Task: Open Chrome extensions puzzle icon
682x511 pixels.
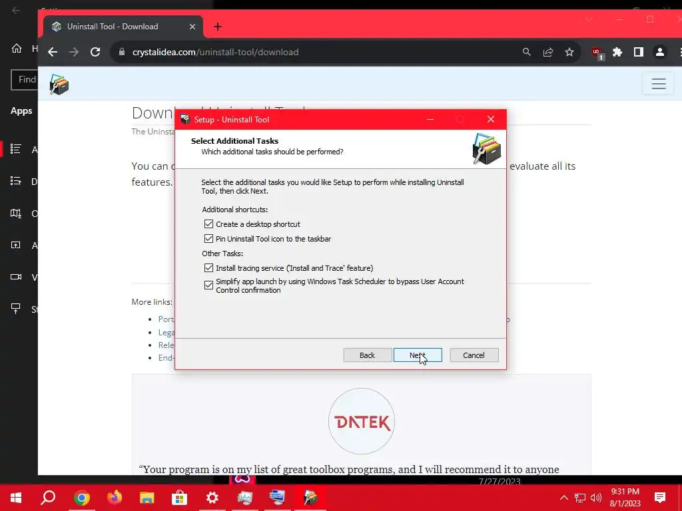Action: pos(617,52)
